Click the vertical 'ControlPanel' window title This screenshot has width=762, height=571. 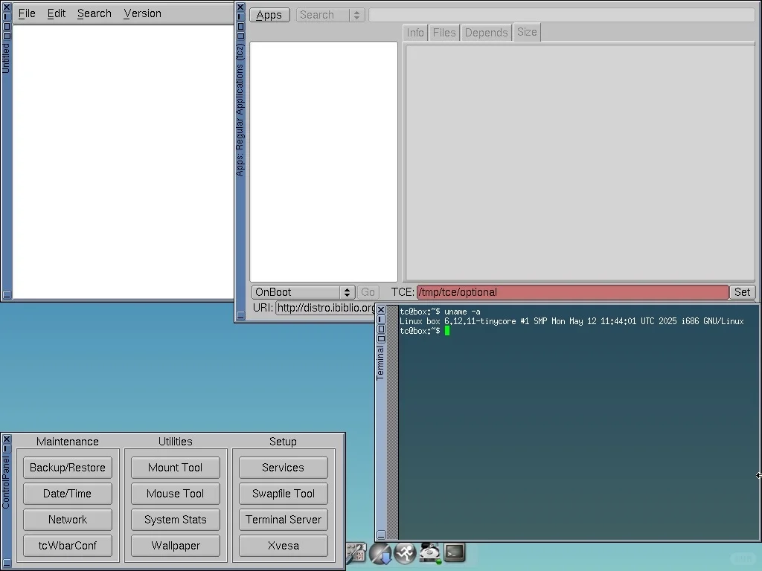tap(6, 482)
